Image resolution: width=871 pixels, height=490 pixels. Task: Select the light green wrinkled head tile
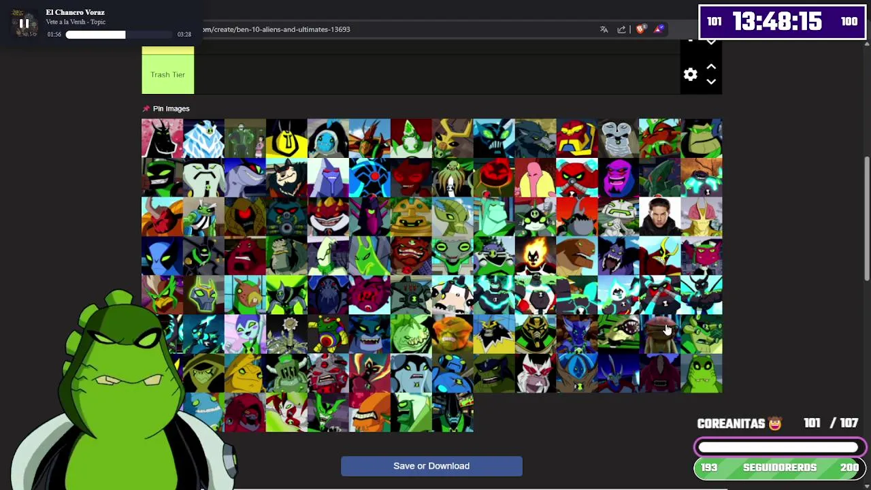tap(411, 334)
